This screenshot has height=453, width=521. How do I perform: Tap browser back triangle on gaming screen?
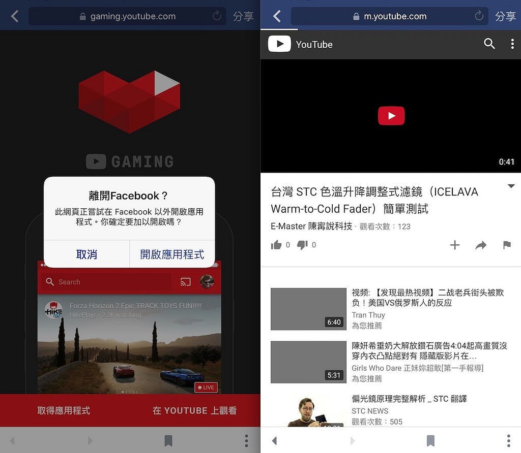click(x=13, y=441)
